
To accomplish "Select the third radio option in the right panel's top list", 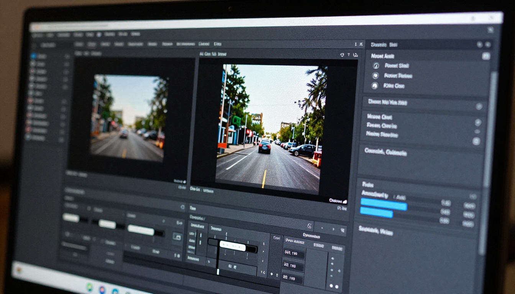I will pyautogui.click(x=375, y=86).
